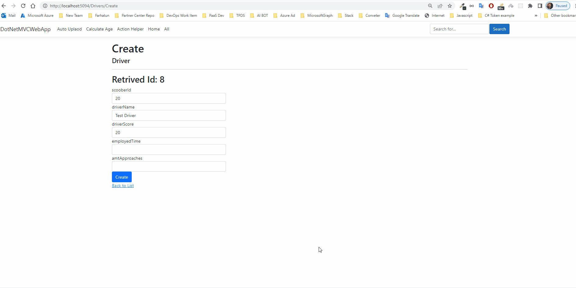Click the Create button

[121, 177]
